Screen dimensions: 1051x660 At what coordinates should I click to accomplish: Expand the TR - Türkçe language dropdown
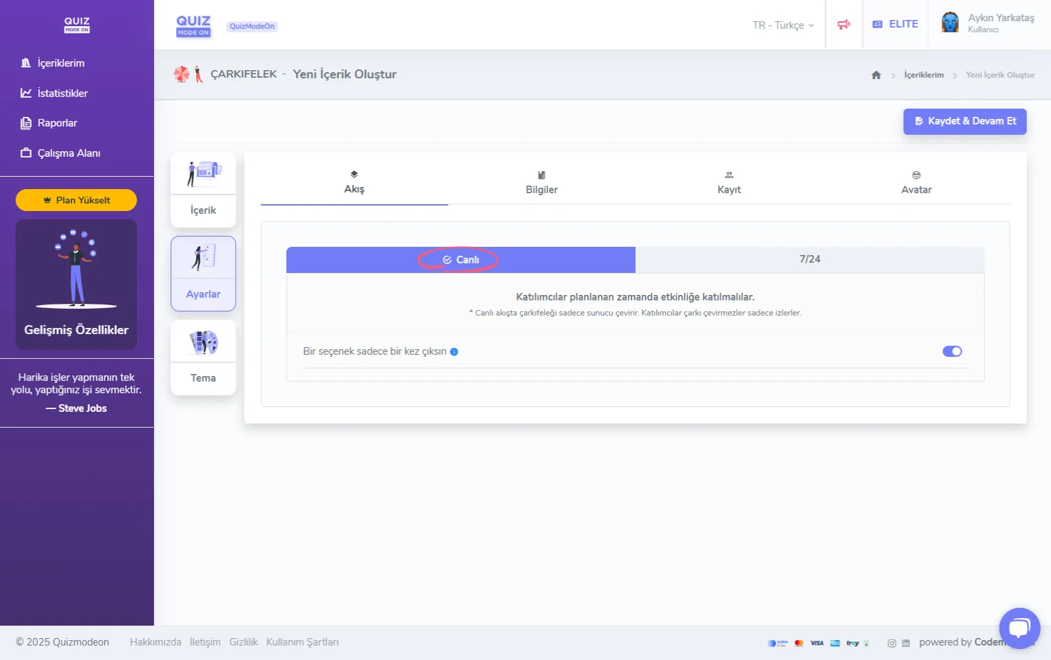[783, 25]
